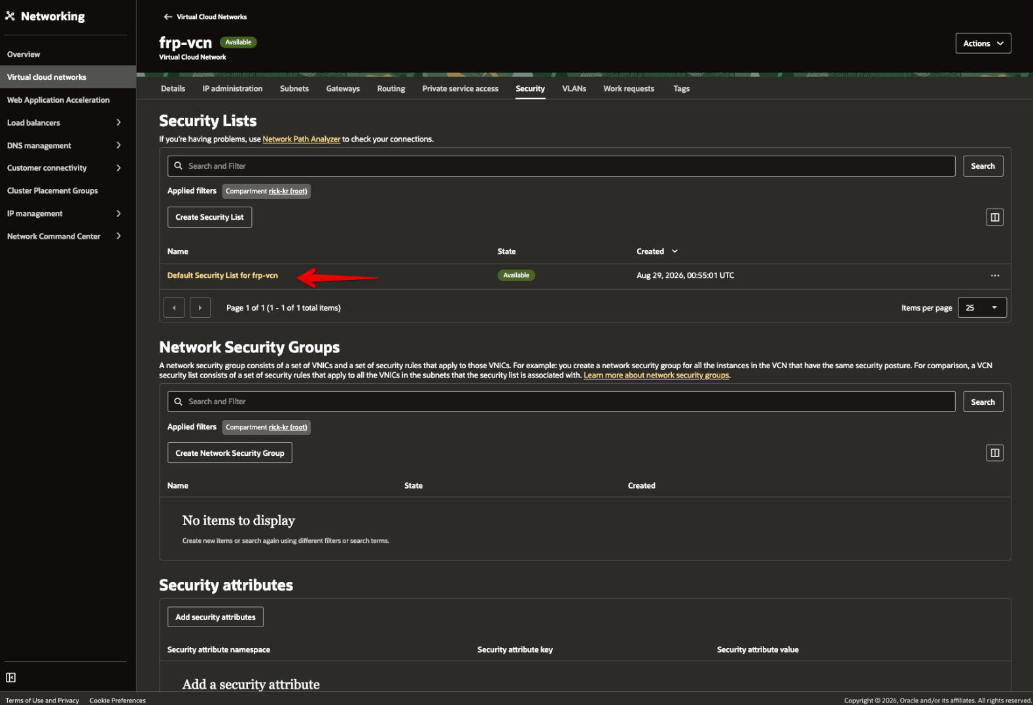Click the back arrow next to Virtual Cloud Networks
Image resolution: width=1033 pixels, height=705 pixels.
(x=167, y=17)
